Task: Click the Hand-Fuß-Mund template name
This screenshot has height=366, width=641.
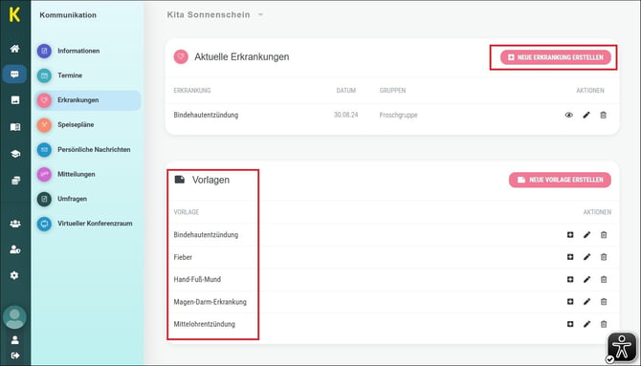Action: coord(197,279)
